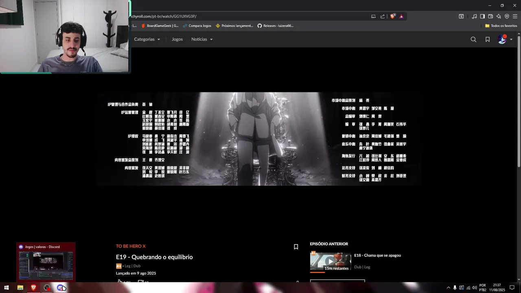The image size is (521, 293).
Task: Open the TO BE HERO X series link
Action: coord(131,246)
